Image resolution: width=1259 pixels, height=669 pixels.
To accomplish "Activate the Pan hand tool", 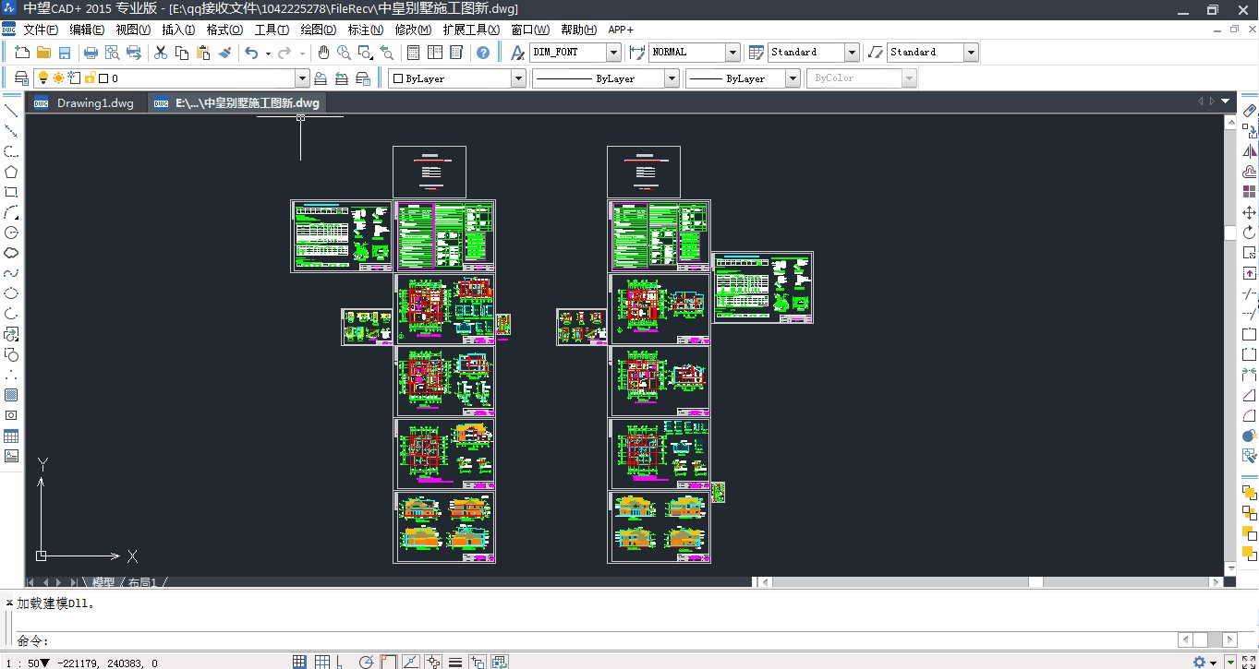I will click(x=323, y=53).
